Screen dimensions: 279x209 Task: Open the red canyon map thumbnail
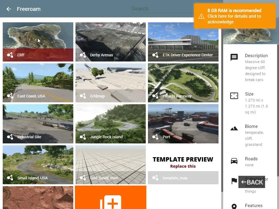tap(38, 198)
